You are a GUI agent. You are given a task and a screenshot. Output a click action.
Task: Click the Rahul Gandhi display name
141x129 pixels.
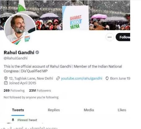[19, 53]
